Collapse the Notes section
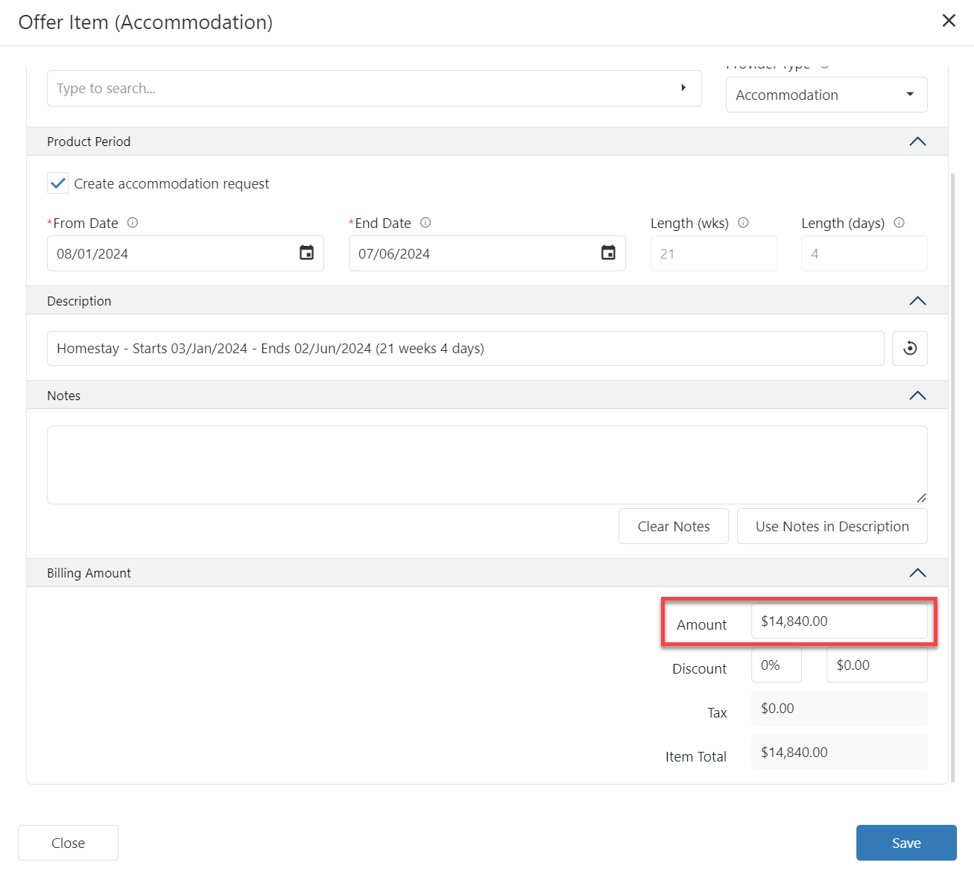The width and height of the screenshot is (974, 877). pyautogui.click(x=917, y=396)
